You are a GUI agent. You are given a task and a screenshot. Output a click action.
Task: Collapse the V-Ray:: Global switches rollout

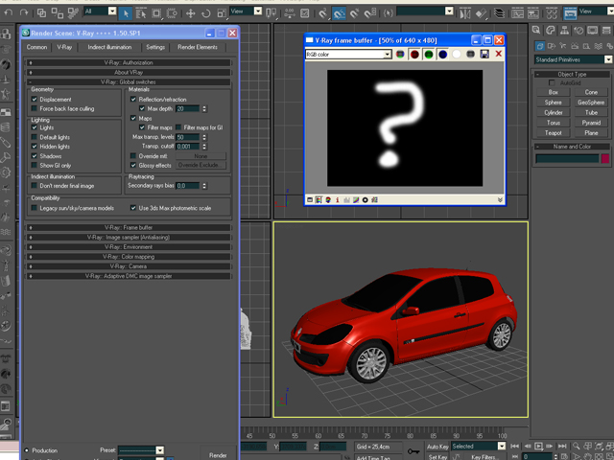[x=129, y=82]
